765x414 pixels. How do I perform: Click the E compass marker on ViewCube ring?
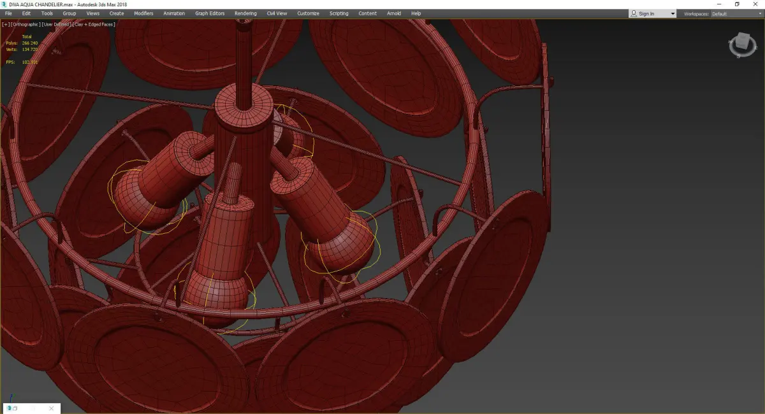756,48
